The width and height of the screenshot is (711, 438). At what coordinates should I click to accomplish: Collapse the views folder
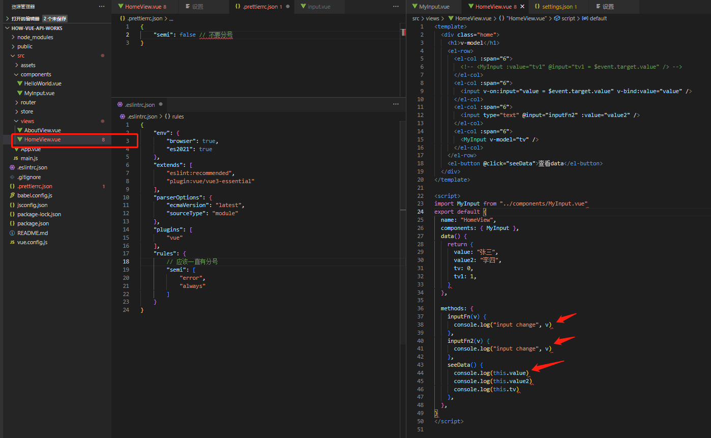coord(17,121)
